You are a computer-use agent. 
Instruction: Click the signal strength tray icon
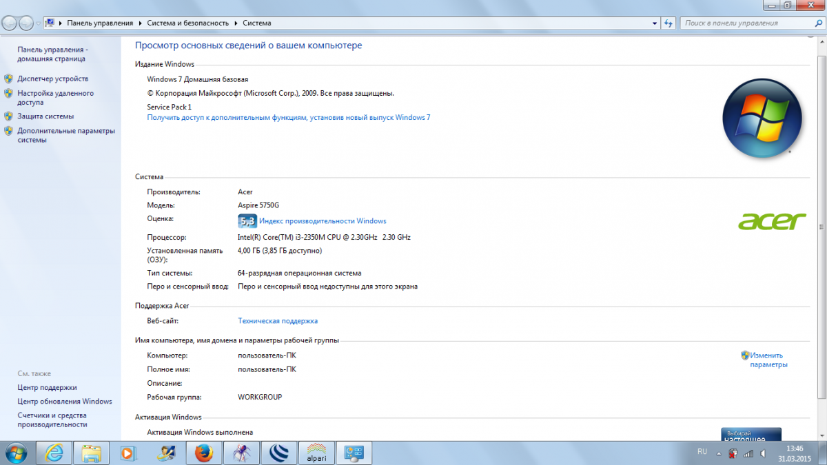(x=750, y=453)
